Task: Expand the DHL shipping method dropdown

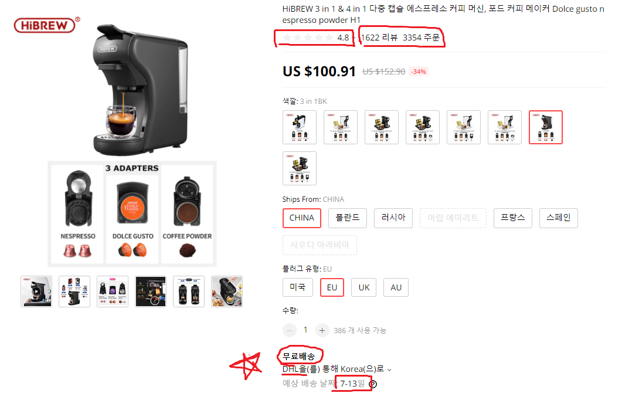Action: pyautogui.click(x=389, y=370)
